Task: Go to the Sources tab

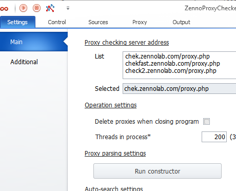Action: (x=98, y=22)
